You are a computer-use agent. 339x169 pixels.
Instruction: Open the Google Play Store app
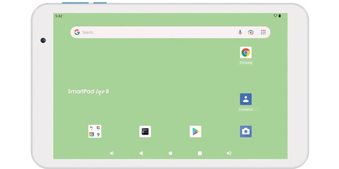pos(195,132)
